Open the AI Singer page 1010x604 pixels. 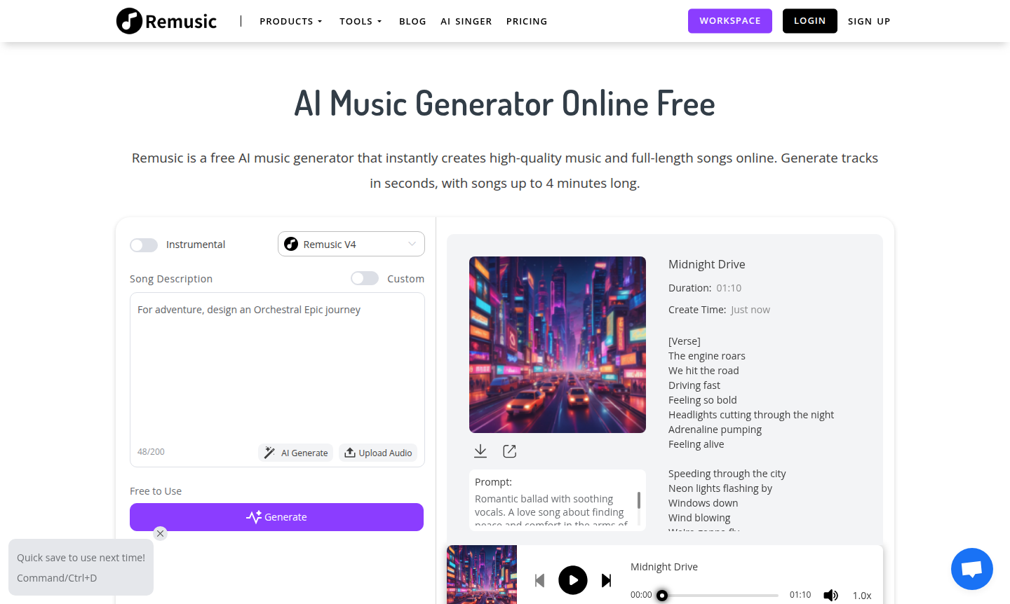(x=466, y=21)
